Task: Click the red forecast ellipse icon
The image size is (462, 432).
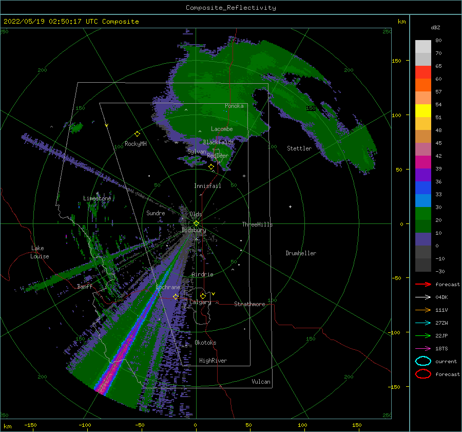Action: tap(423, 374)
